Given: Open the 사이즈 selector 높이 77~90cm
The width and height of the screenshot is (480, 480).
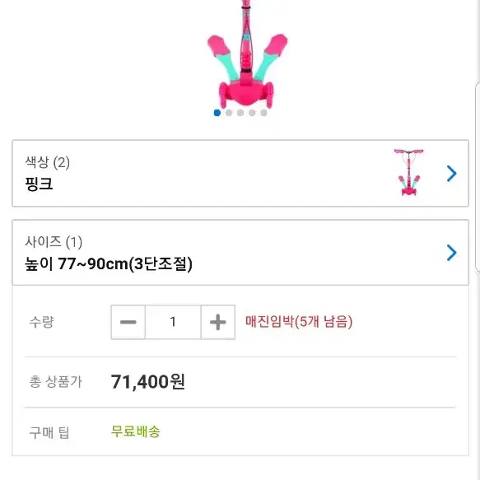Looking at the screenshot, I should [x=240, y=253].
